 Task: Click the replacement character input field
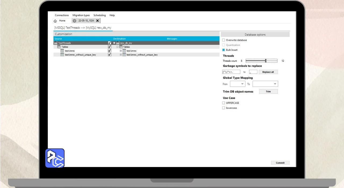point(253,72)
